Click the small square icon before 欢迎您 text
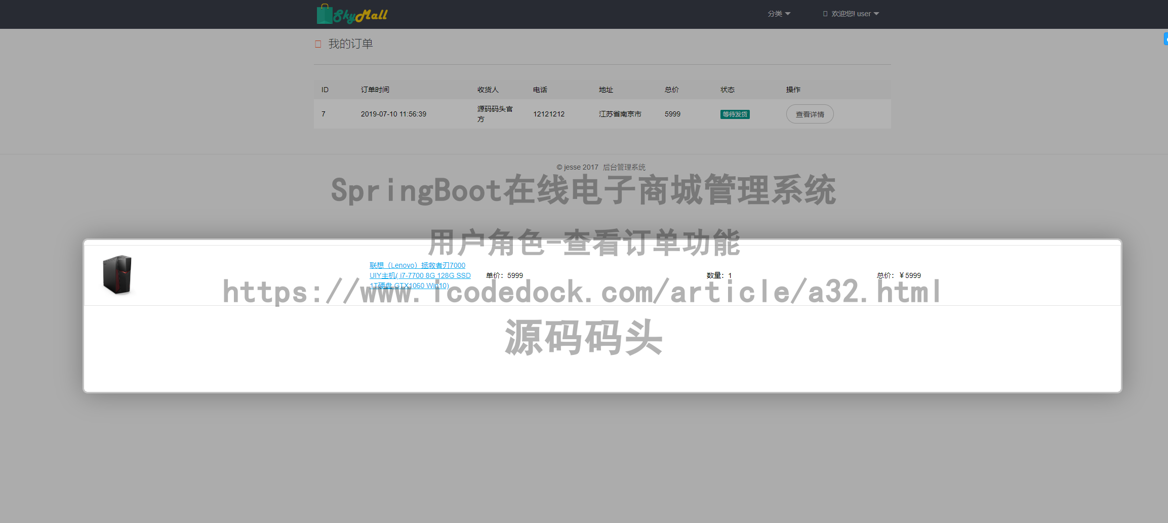Screen dimensions: 1168x523 (x=826, y=14)
